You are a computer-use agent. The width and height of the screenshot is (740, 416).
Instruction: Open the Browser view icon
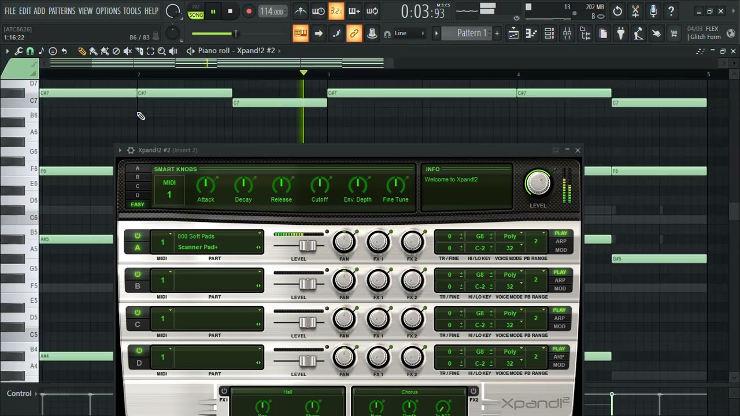585,34
